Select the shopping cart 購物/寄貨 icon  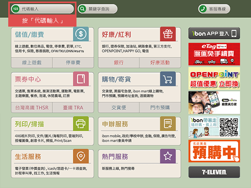(x=168, y=79)
